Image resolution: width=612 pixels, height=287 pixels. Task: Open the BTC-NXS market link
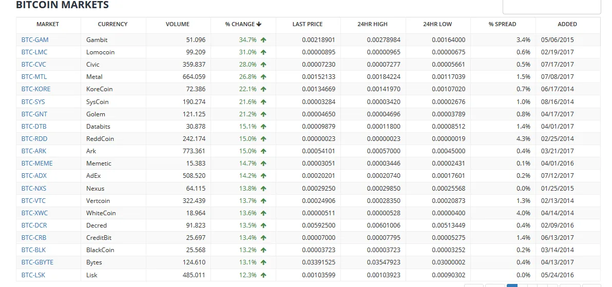click(x=34, y=189)
